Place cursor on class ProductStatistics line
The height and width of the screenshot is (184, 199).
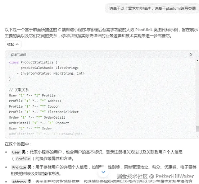click(33, 62)
